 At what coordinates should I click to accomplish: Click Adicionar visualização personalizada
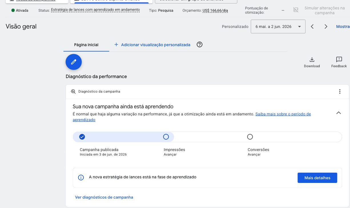[156, 45]
